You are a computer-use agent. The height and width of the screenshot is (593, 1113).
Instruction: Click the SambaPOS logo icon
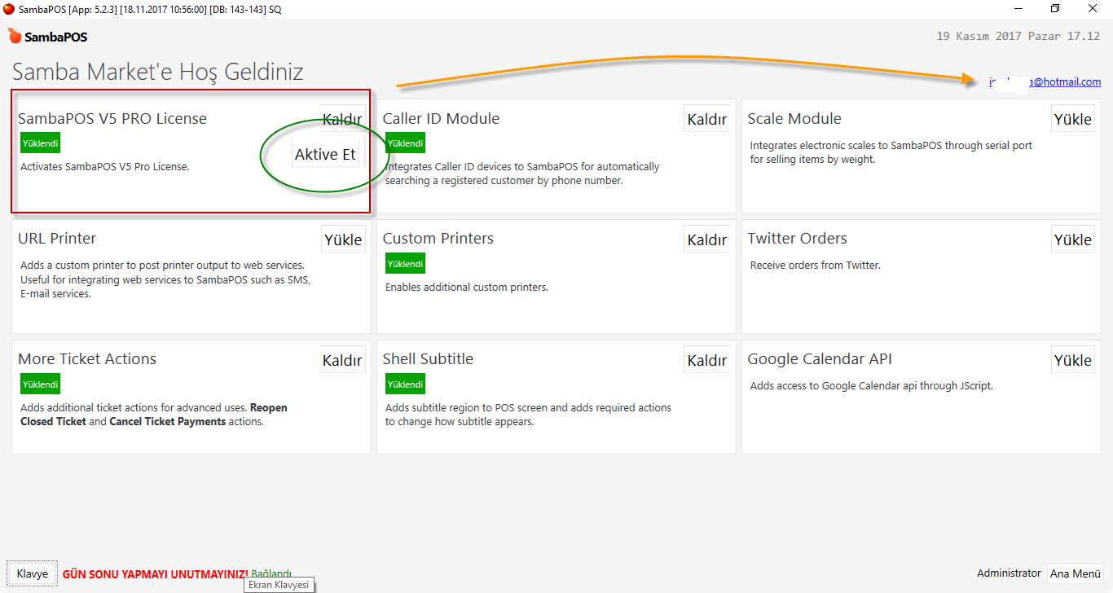15,37
